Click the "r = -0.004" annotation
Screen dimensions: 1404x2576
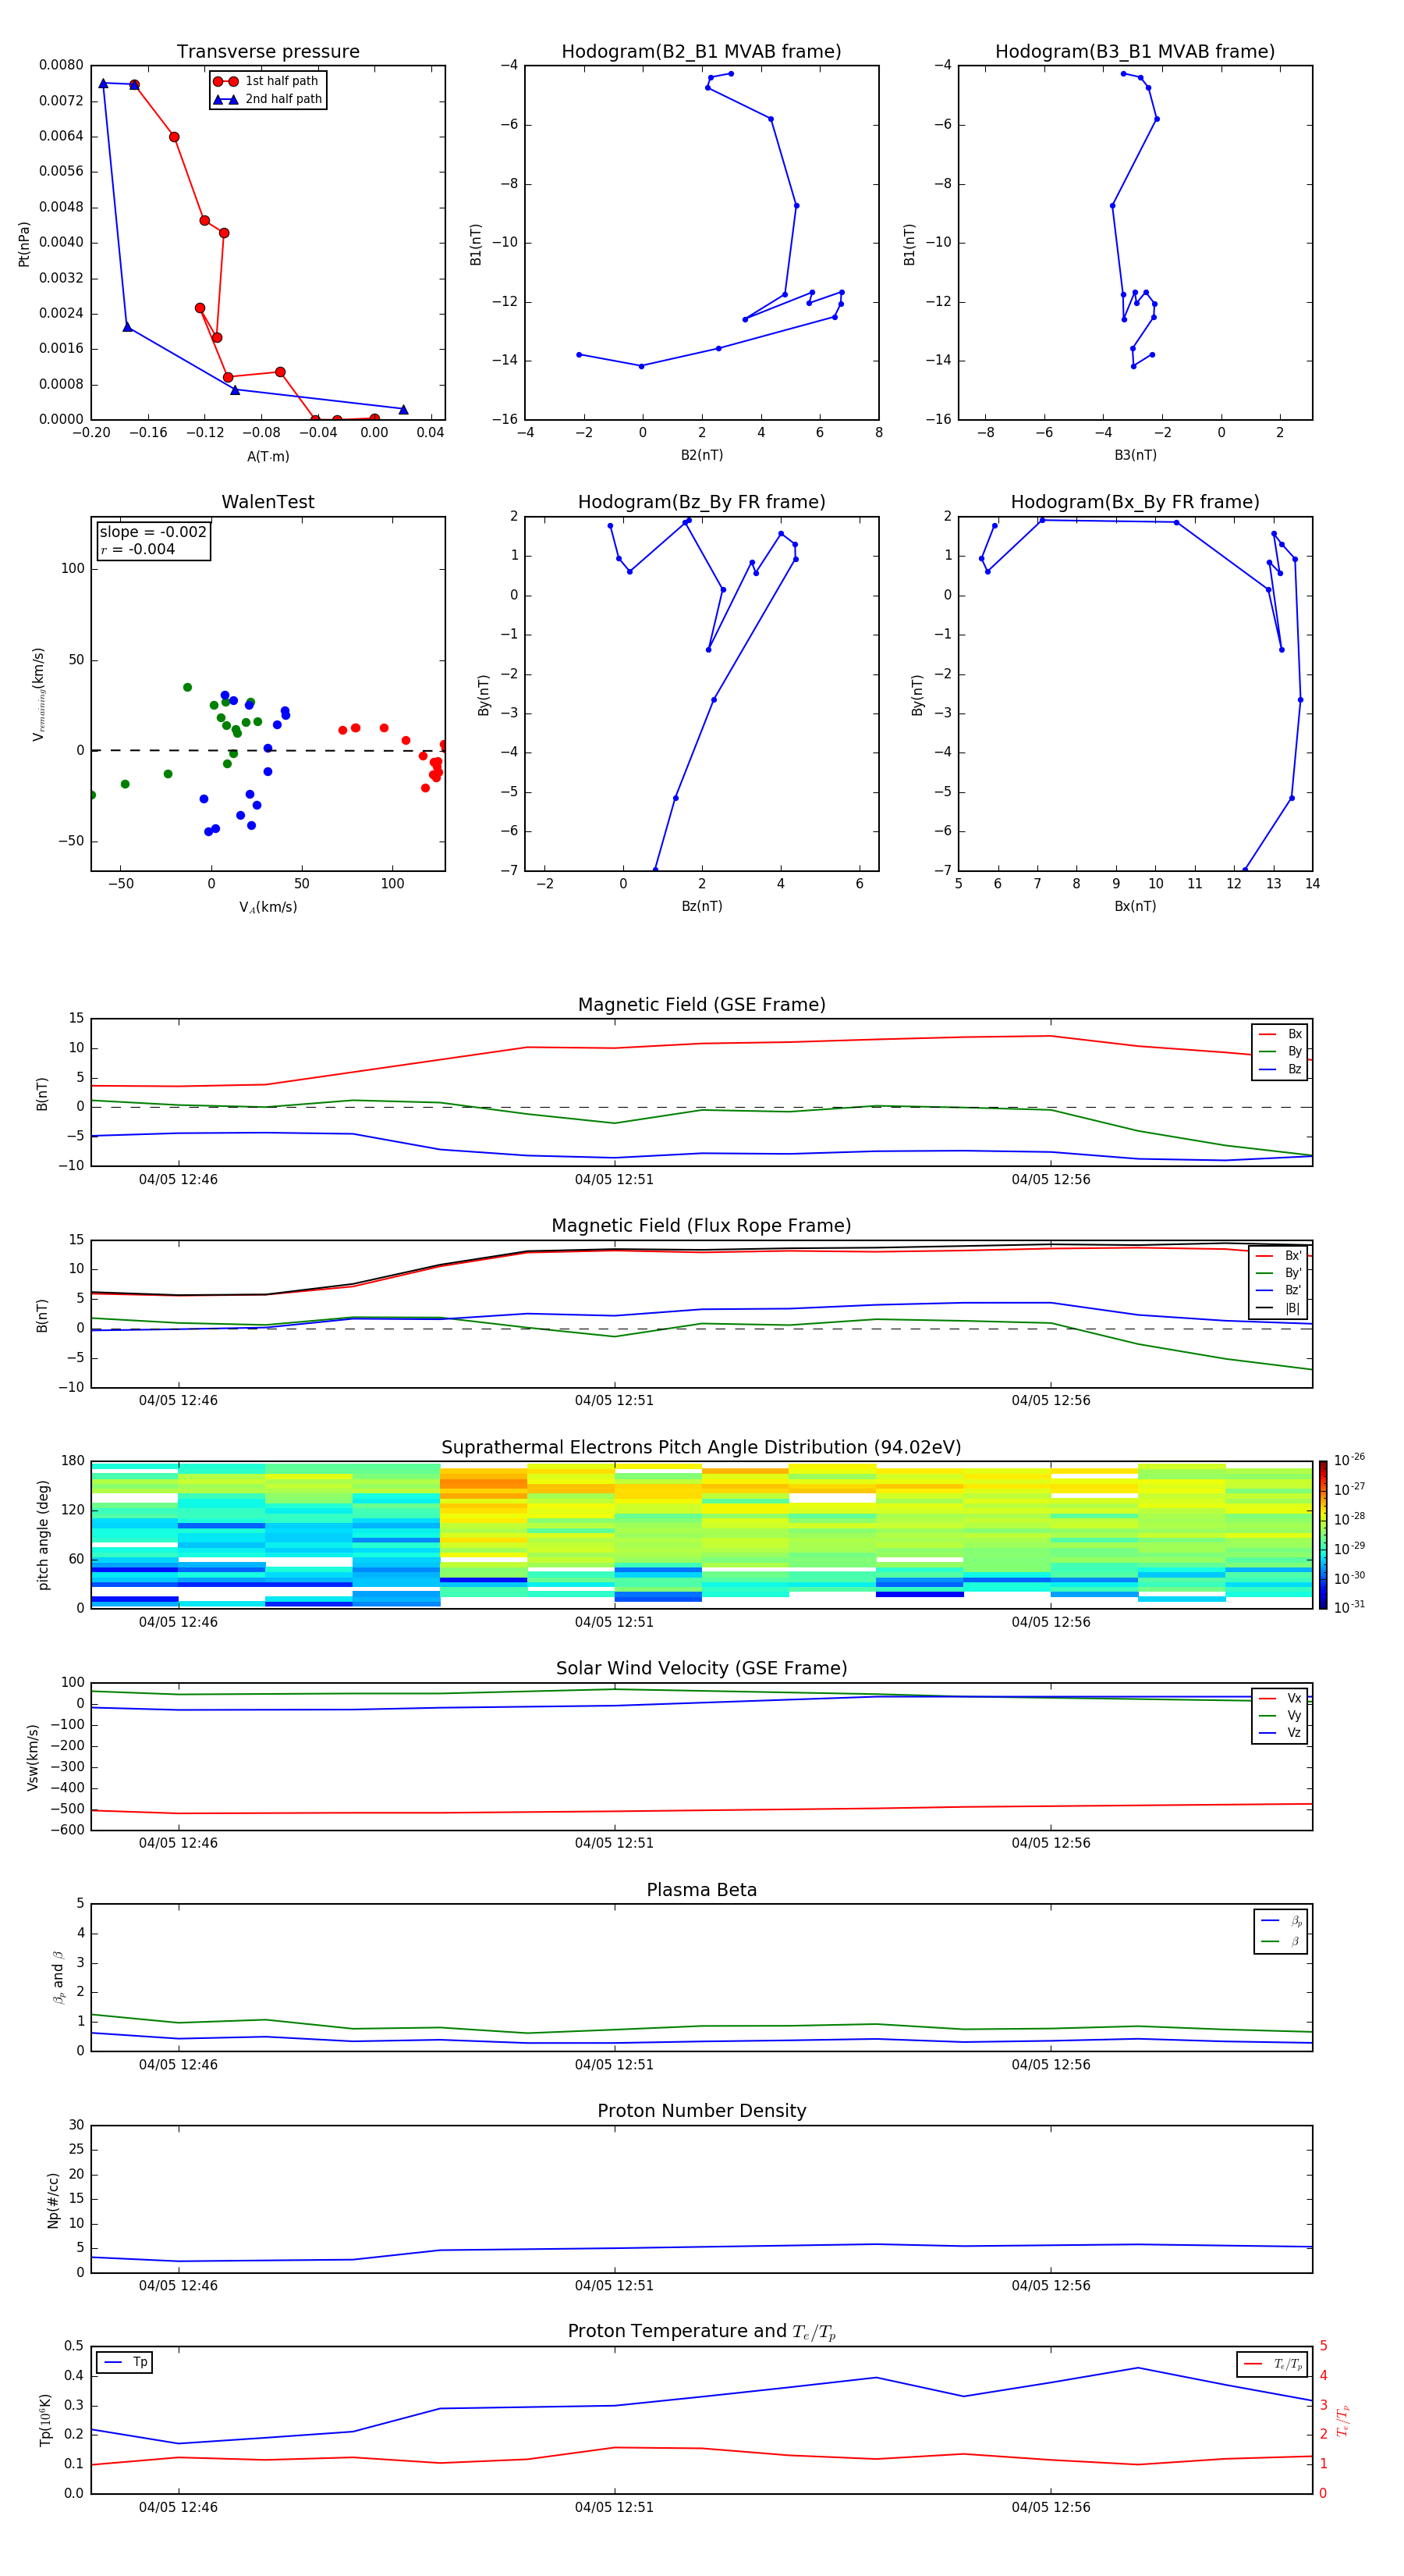(x=138, y=549)
